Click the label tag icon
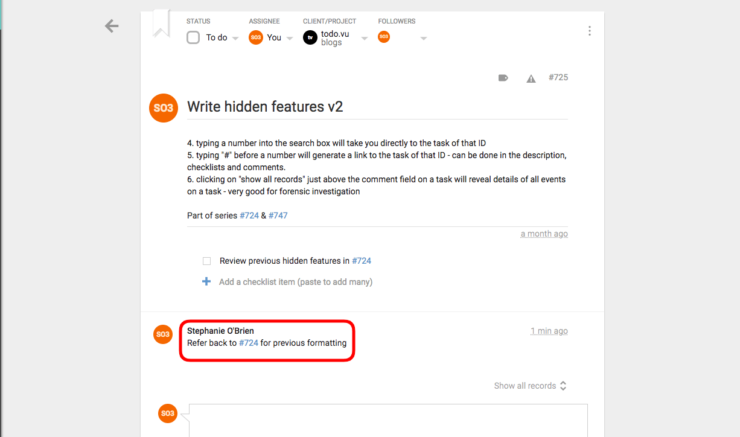 [503, 78]
